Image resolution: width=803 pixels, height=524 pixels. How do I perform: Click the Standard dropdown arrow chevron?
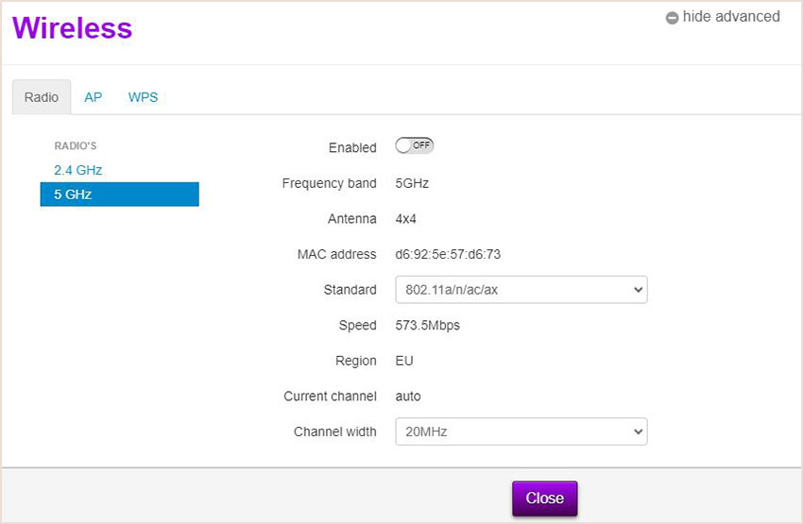(638, 290)
